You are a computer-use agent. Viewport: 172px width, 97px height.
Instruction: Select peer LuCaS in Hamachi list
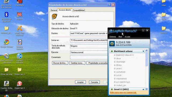pos(119,75)
